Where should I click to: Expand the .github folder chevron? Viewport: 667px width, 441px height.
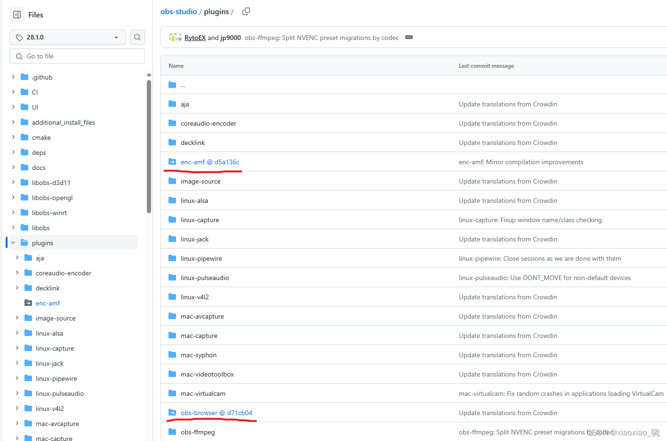[13, 77]
